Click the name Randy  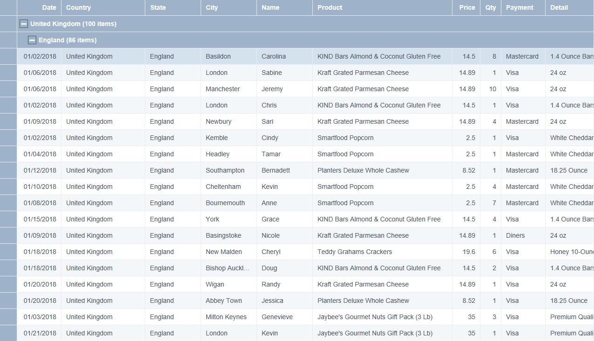[x=271, y=284]
